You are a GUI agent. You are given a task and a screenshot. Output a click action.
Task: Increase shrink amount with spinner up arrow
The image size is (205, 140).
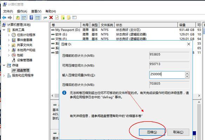(x=187, y=73)
